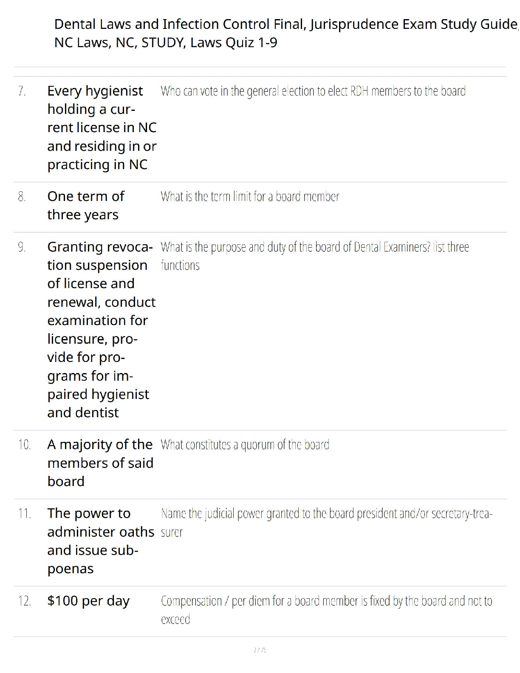Select the term 'One term of three years'
Screen dimensions: 520x673
pos(86,206)
